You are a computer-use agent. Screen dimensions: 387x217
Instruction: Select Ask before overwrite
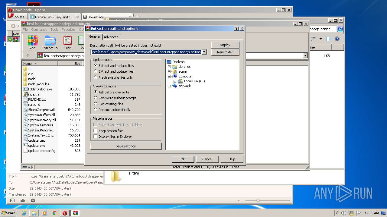tap(96, 92)
